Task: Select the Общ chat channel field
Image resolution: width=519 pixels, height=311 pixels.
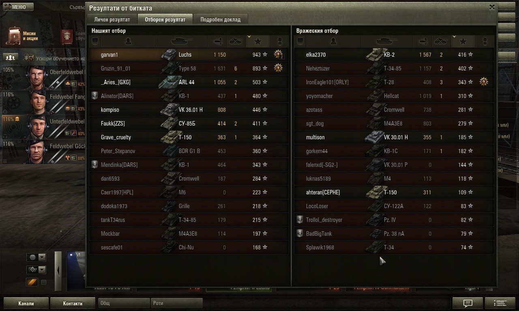Action: pyautogui.click(x=124, y=303)
